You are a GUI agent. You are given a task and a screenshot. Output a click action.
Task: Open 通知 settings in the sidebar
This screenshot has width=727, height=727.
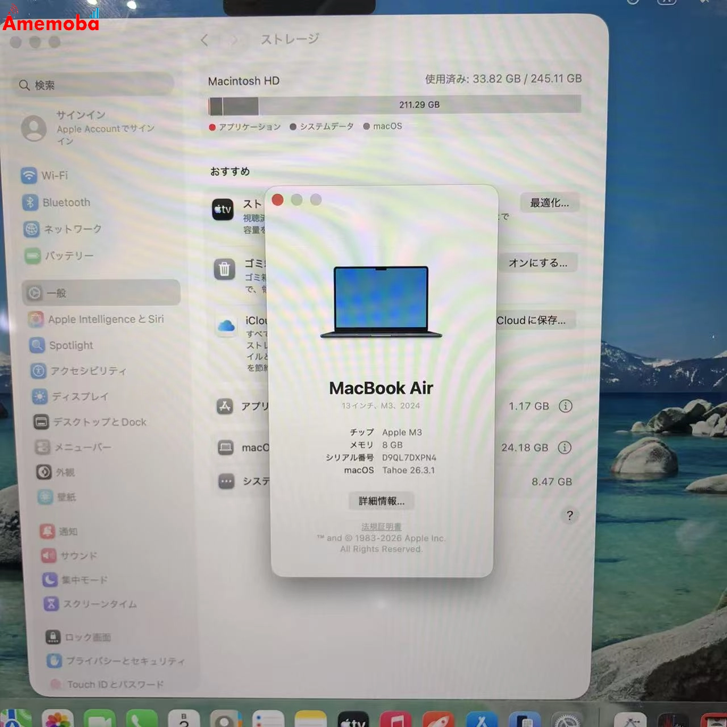59,532
